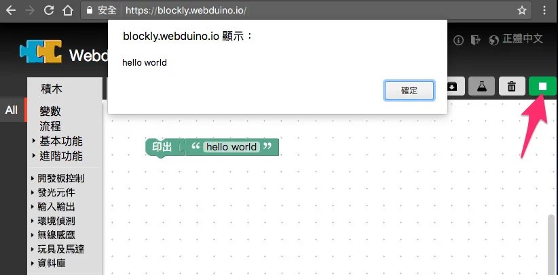The image size is (558, 275).
Task: Stop execution with the green button
Action: tap(542, 86)
